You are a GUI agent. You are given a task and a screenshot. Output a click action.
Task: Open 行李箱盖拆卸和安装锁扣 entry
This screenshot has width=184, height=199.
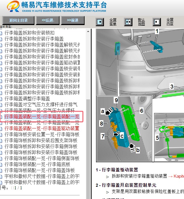[x=29, y=33]
